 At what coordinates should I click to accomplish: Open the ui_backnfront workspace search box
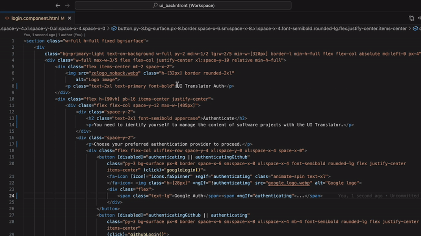(x=183, y=5)
